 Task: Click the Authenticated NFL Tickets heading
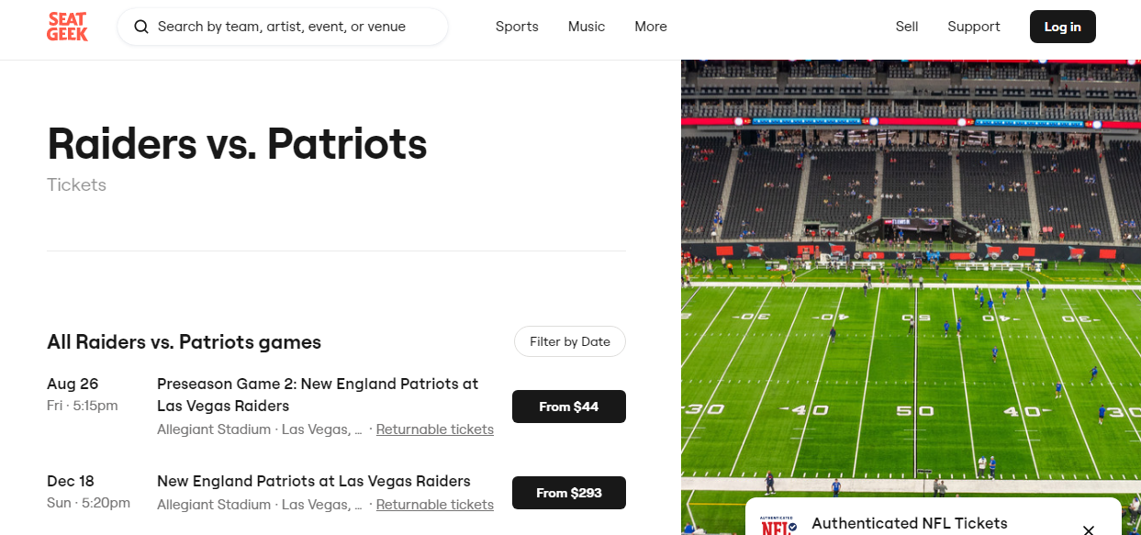(910, 523)
